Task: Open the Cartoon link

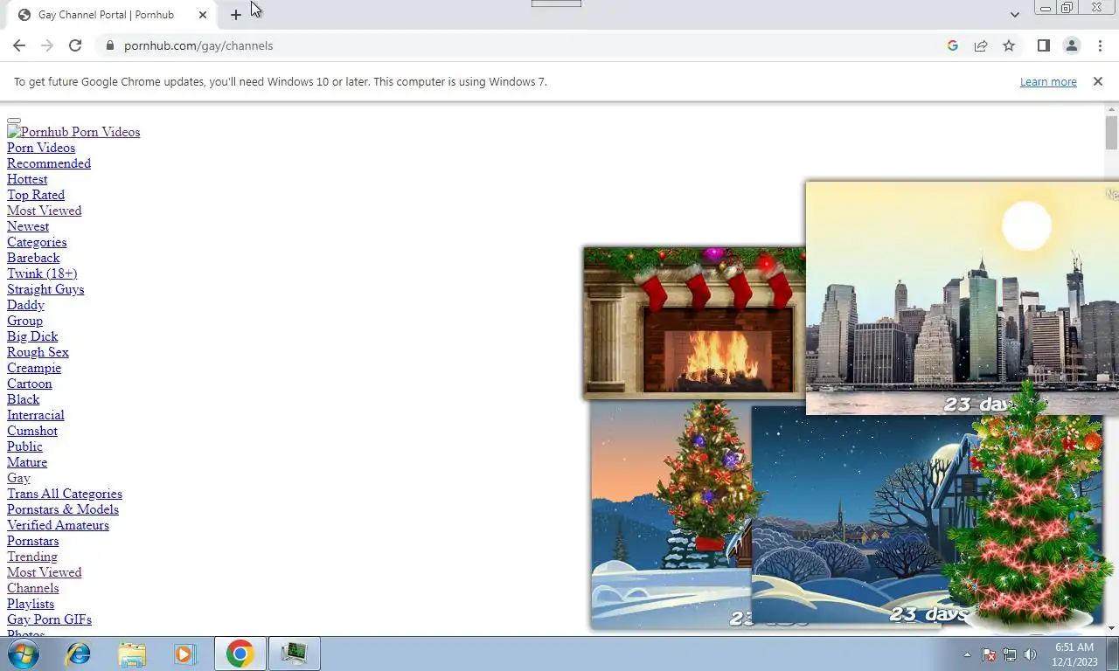Action: point(30,384)
